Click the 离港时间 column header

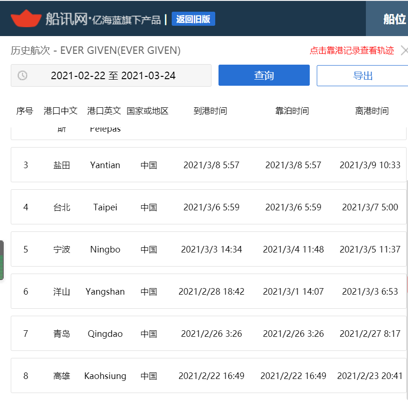(x=372, y=111)
